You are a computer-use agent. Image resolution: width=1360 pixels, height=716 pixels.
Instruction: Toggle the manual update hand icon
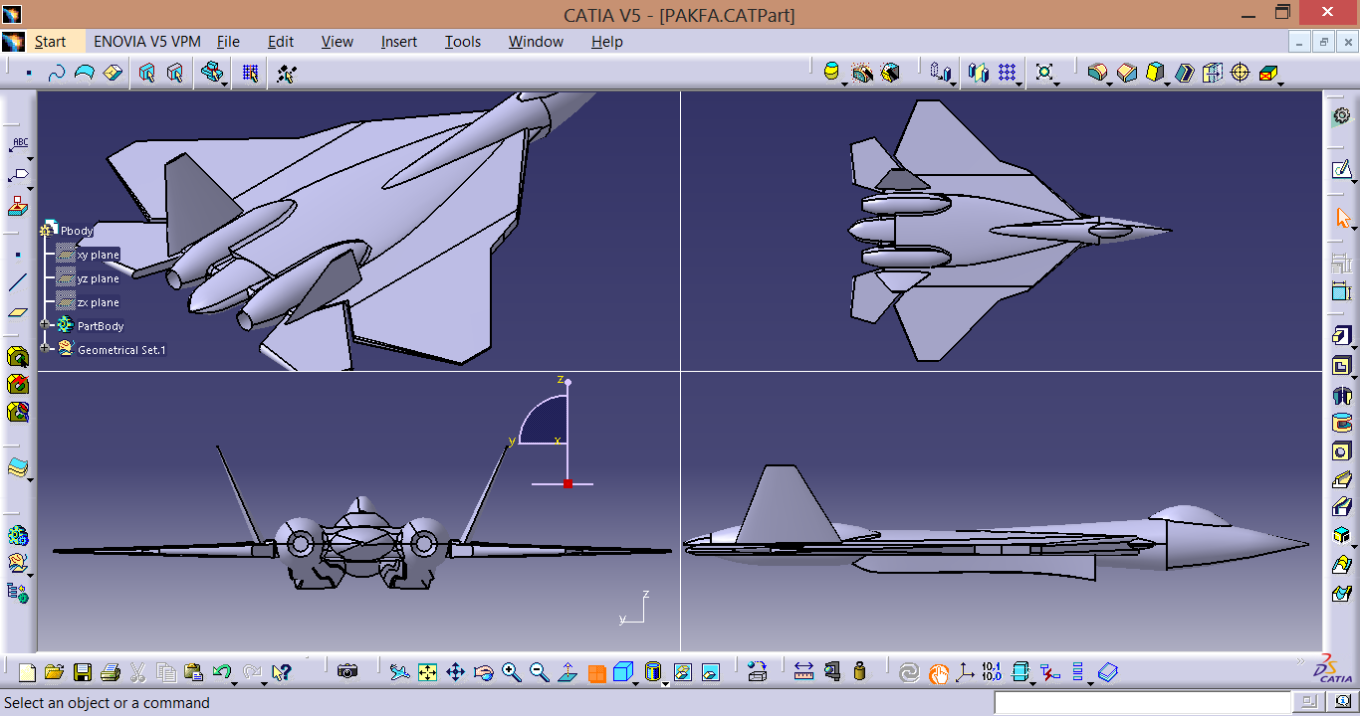pyautogui.click(x=938, y=674)
